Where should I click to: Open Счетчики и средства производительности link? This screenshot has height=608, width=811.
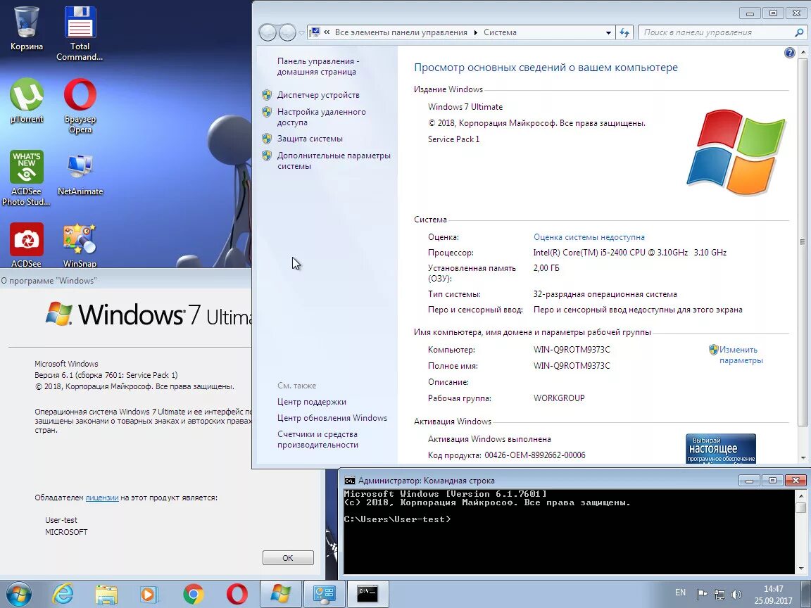click(318, 439)
